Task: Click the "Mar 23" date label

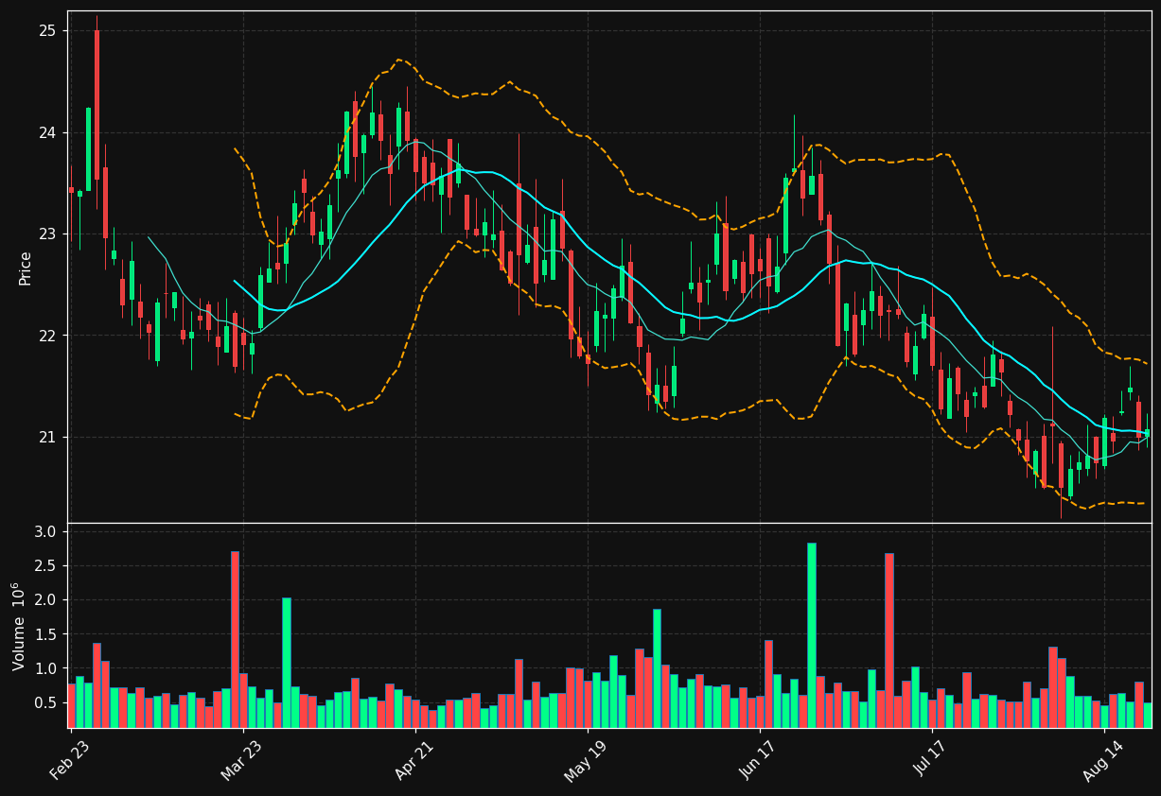Action: coord(242,761)
